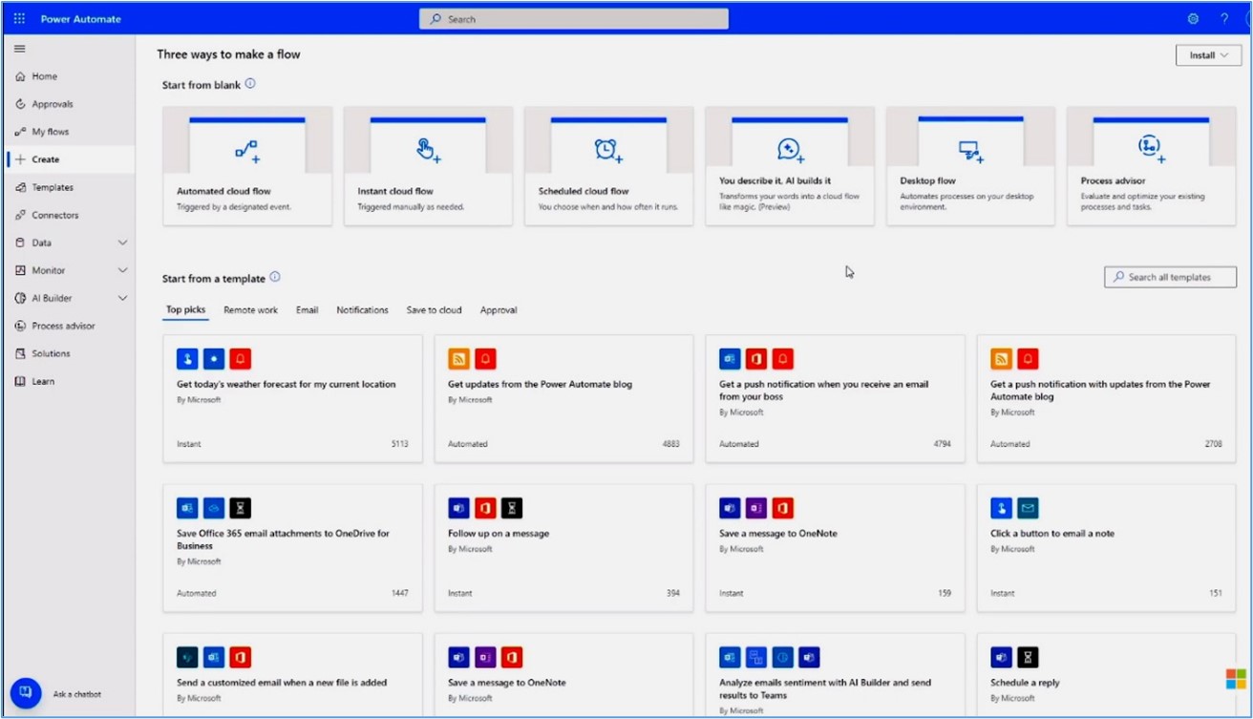Image resolution: width=1253 pixels, height=719 pixels.
Task: Open My flows in the sidebar
Action: pyautogui.click(x=68, y=132)
